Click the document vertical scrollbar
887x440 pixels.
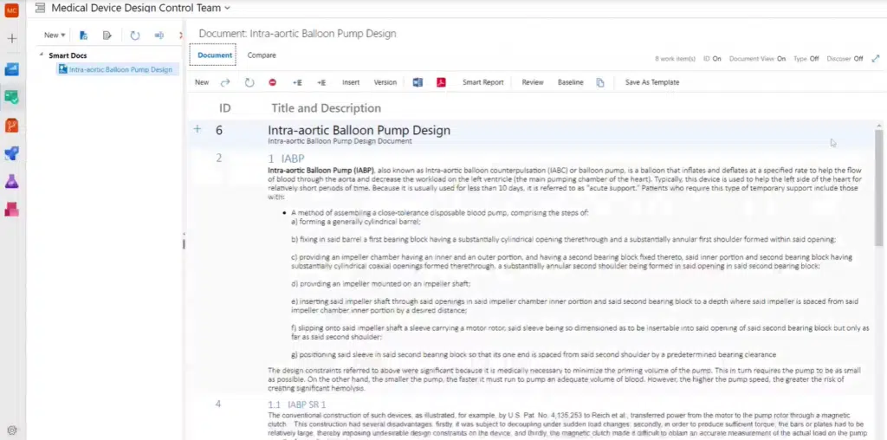[x=878, y=260]
